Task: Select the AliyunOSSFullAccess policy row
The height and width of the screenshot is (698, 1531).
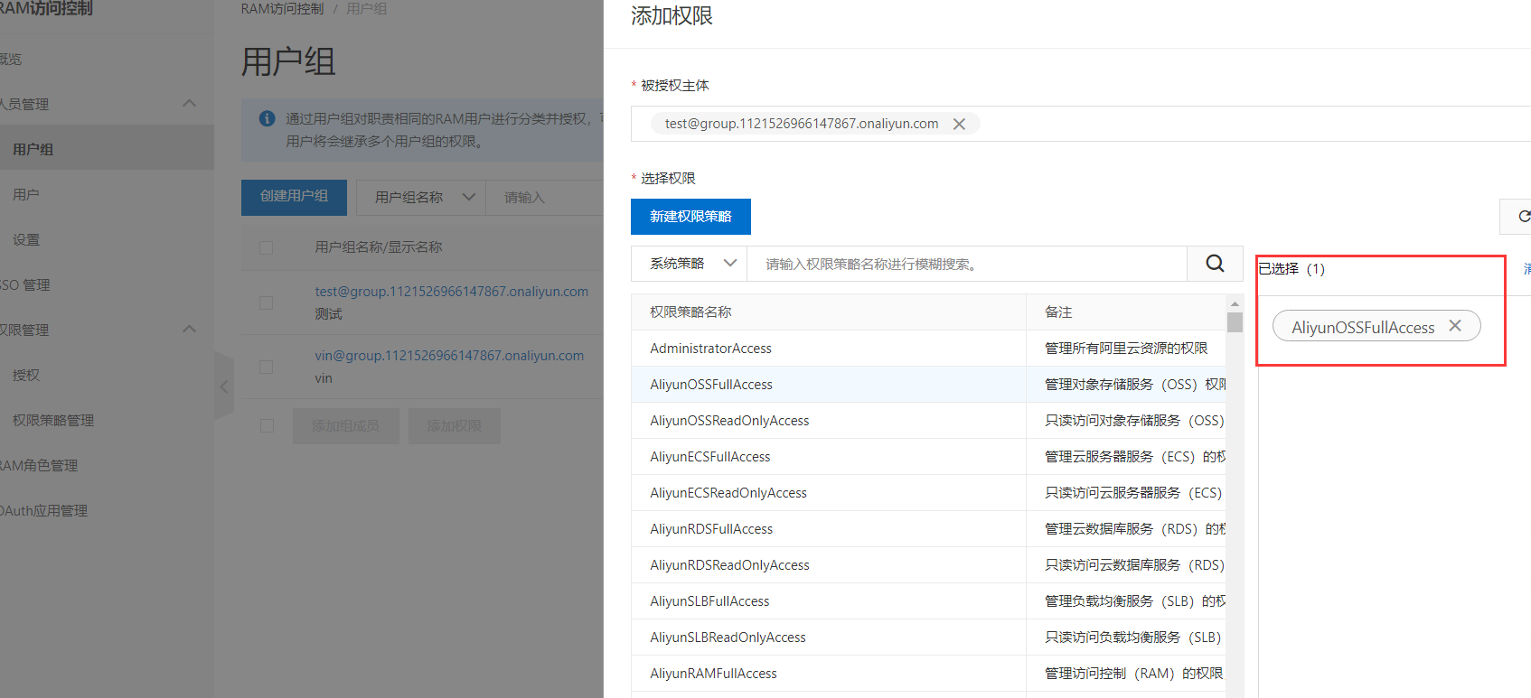Action: [x=928, y=385]
